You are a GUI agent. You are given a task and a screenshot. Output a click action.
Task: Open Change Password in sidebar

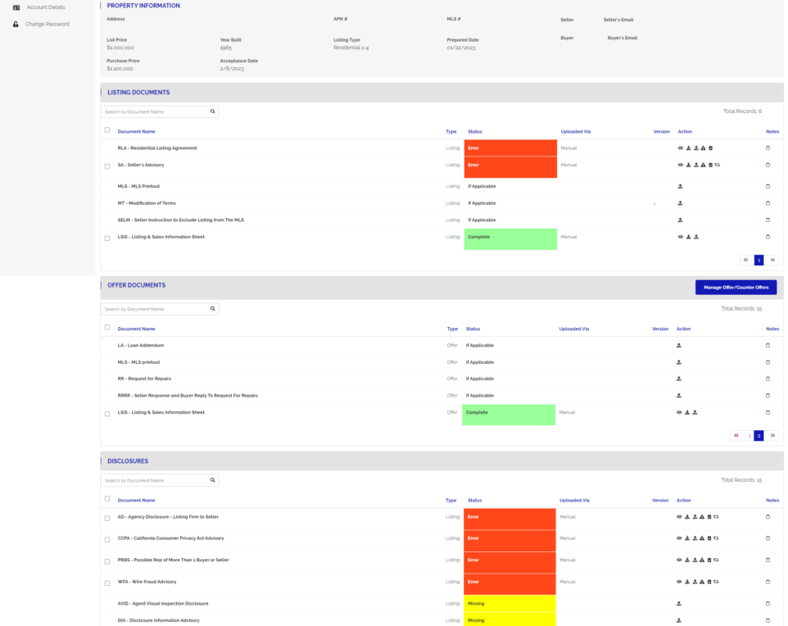(47, 24)
